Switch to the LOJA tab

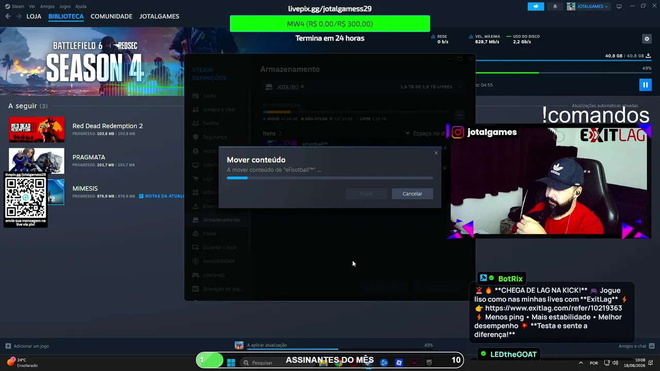(x=34, y=16)
